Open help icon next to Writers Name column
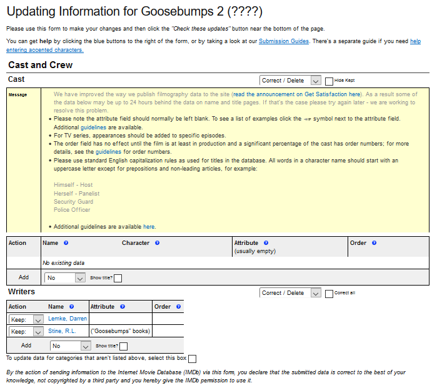This screenshot has width=437, height=388. coord(72,307)
